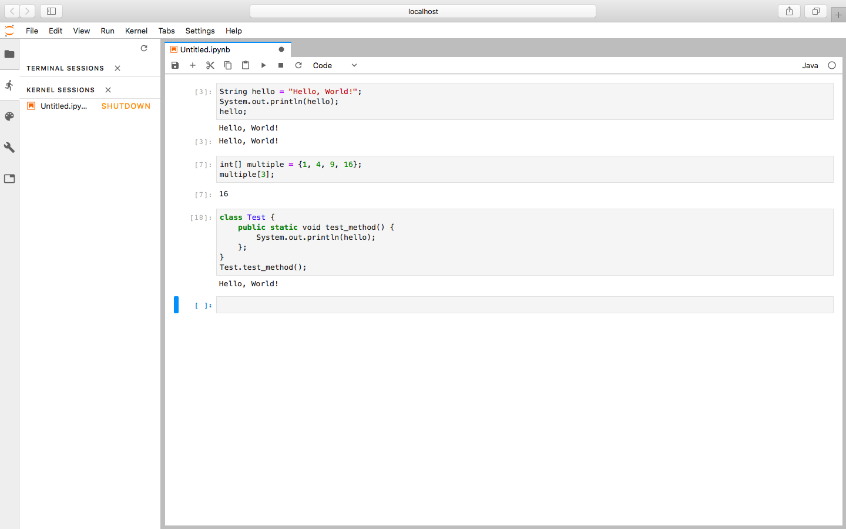Image resolution: width=846 pixels, height=529 pixels.
Task: Shutdown the Untitled.ipy kernel session
Action: tap(125, 106)
